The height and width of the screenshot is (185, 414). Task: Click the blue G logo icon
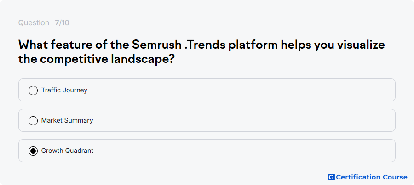331,177
